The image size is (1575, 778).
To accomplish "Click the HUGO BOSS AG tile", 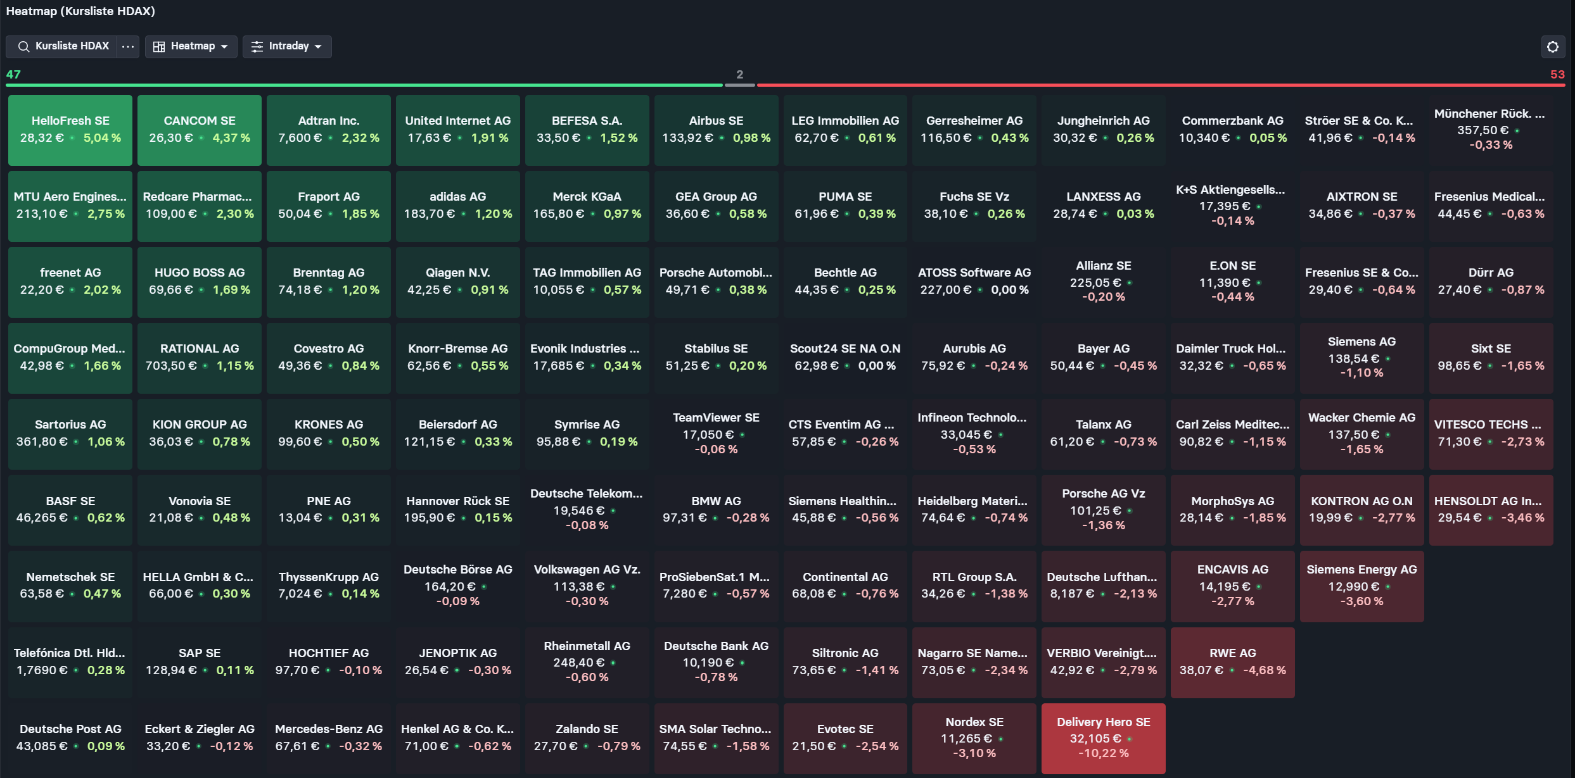I will [200, 282].
